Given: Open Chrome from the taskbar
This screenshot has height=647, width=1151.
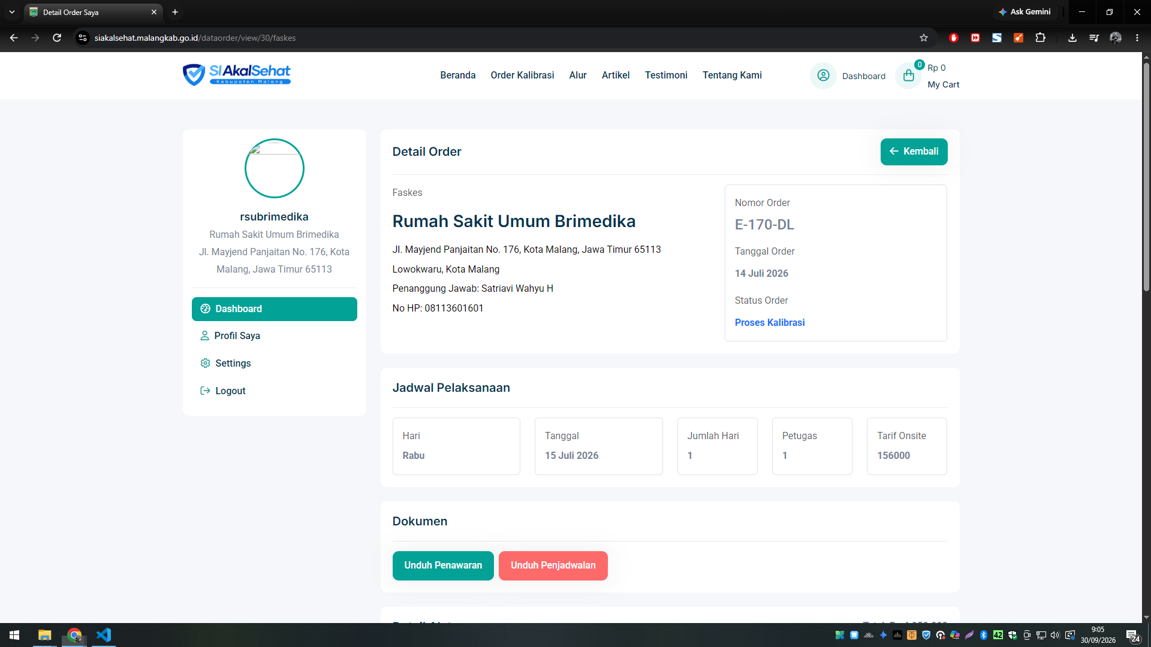Looking at the screenshot, I should [74, 635].
